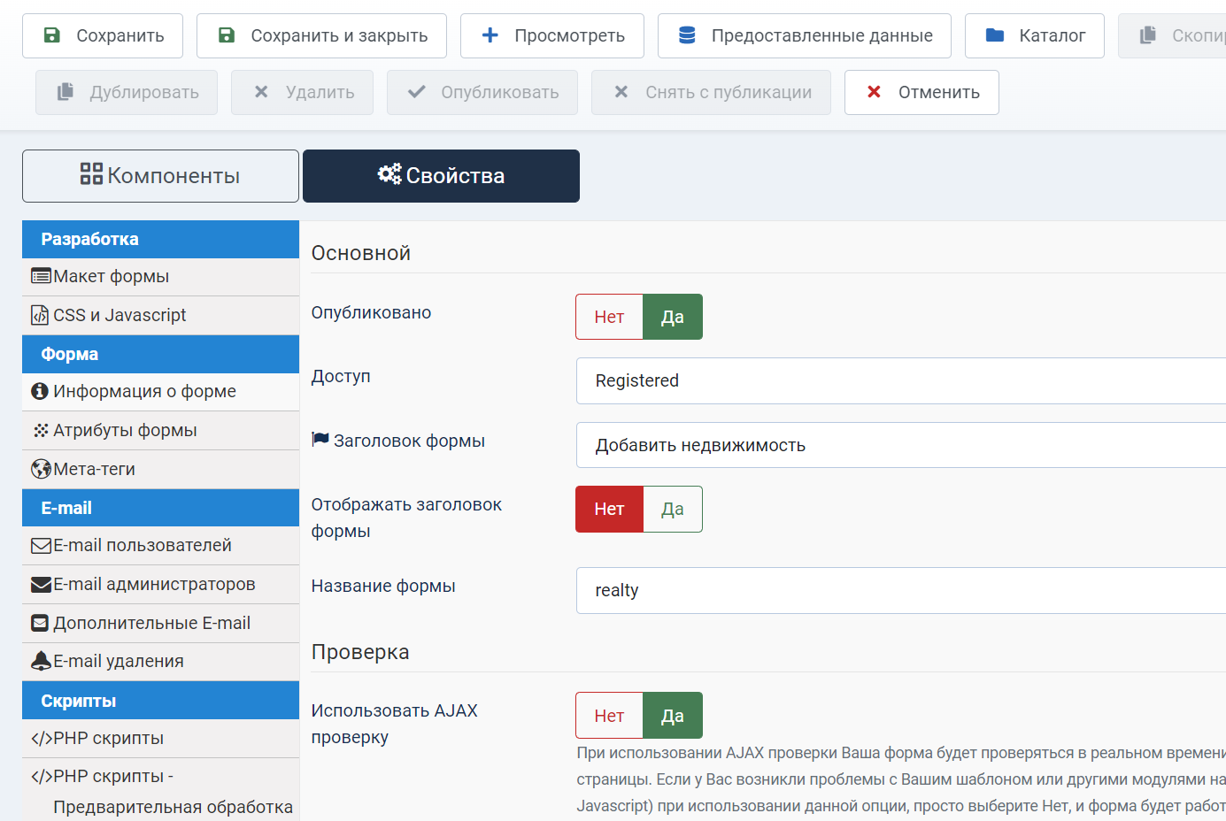This screenshot has height=821, width=1226.
Task: Switch to the Компоненты tab
Action: [160, 176]
